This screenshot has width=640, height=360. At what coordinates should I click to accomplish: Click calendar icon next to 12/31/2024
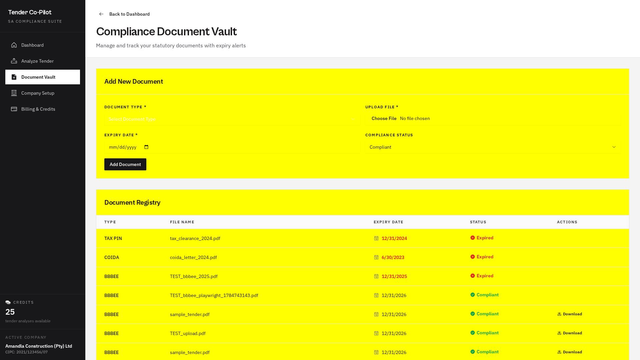376,238
